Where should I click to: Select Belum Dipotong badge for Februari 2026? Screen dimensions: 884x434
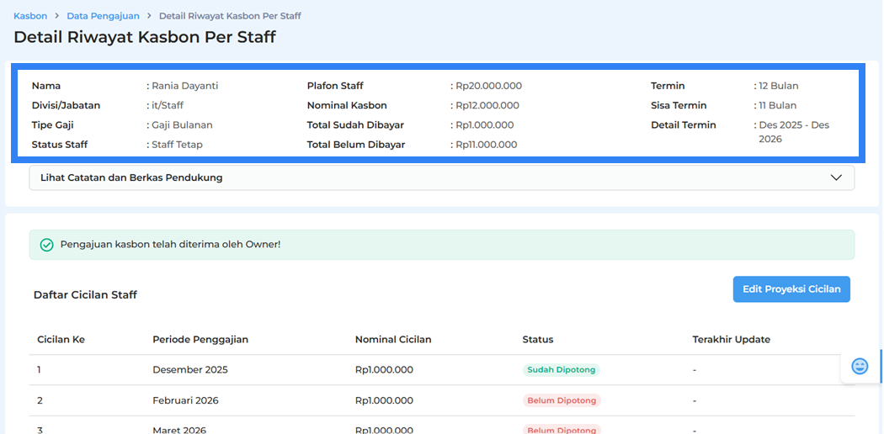[x=561, y=400]
